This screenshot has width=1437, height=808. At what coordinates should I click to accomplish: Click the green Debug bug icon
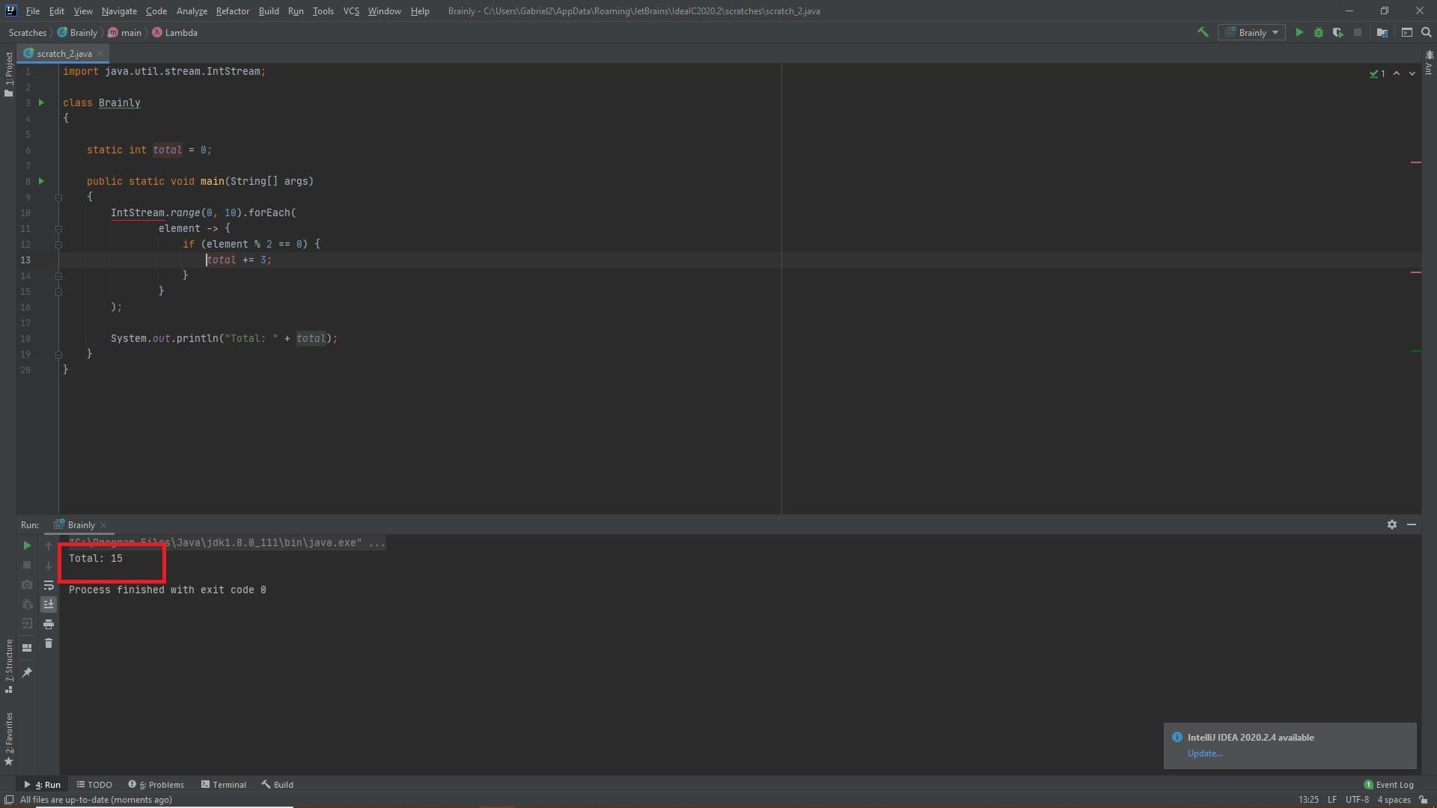[x=1319, y=32]
